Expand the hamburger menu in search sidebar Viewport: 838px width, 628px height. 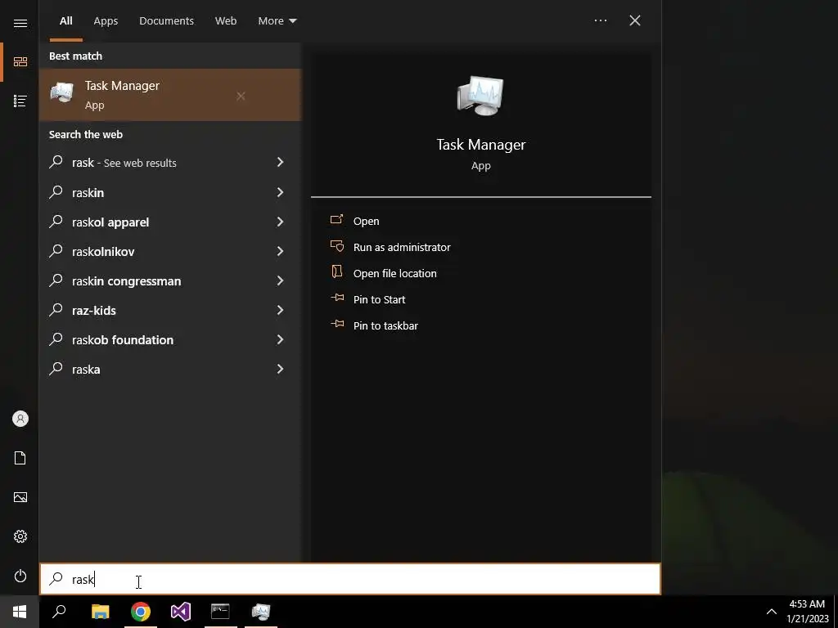coord(20,23)
